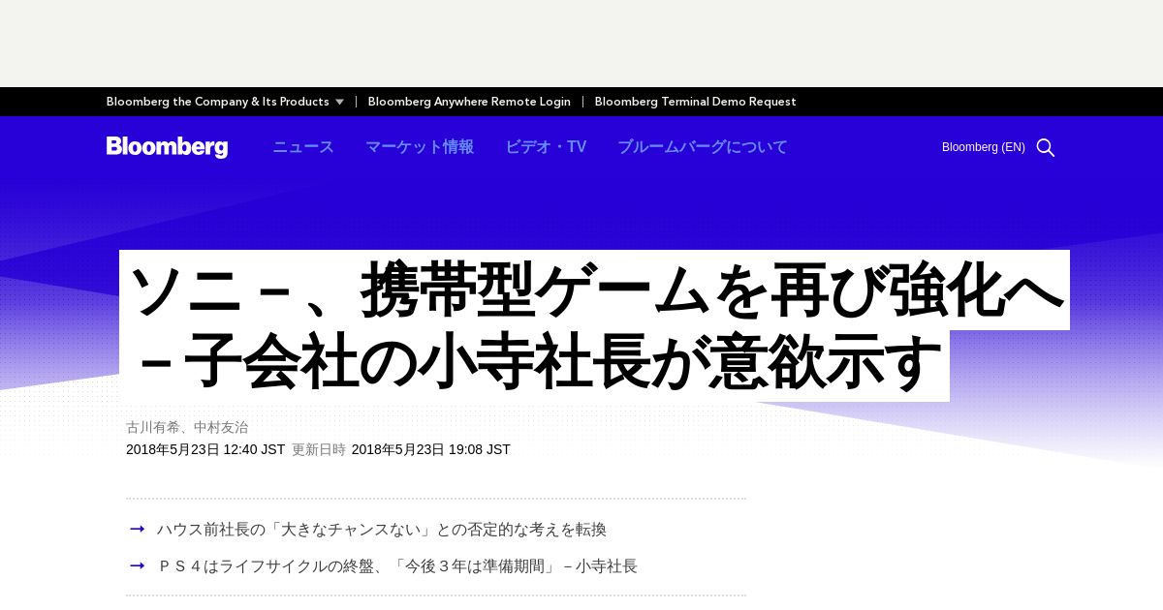Switch to Bloomberg (EN) edition
The image size is (1163, 610).
click(x=984, y=147)
